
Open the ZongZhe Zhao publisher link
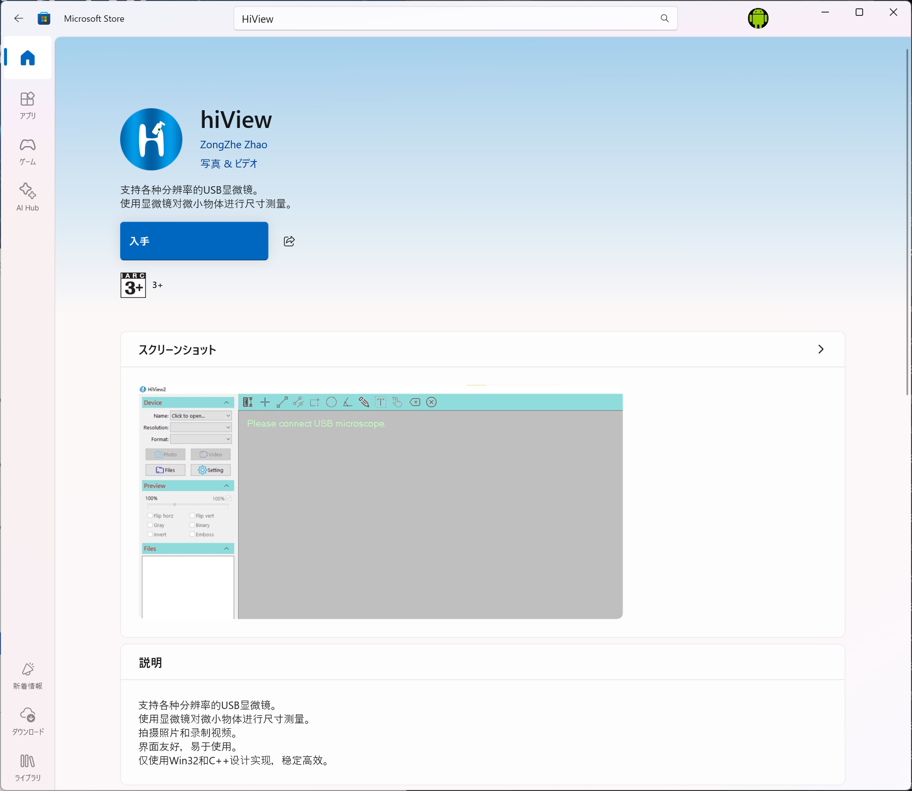pos(233,145)
